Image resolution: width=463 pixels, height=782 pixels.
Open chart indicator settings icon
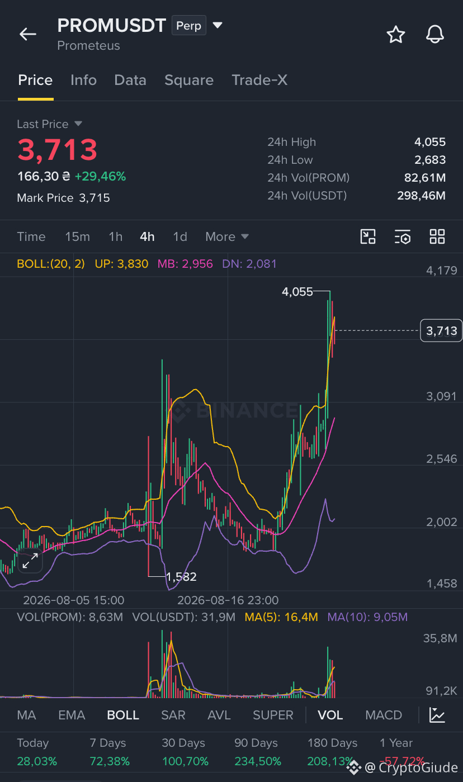(403, 236)
